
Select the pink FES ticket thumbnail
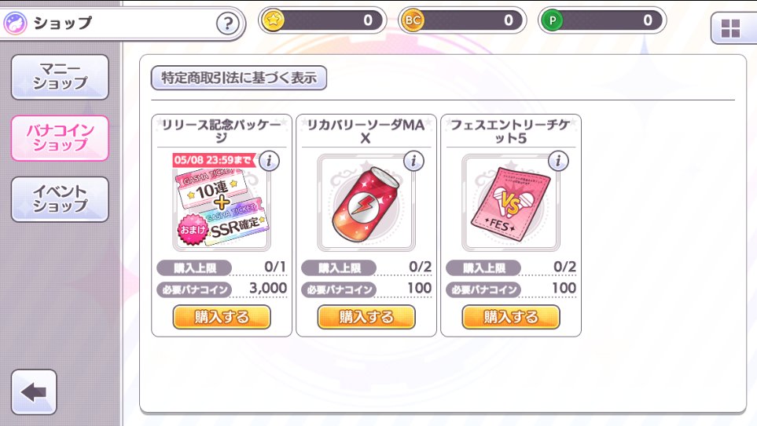coord(511,203)
